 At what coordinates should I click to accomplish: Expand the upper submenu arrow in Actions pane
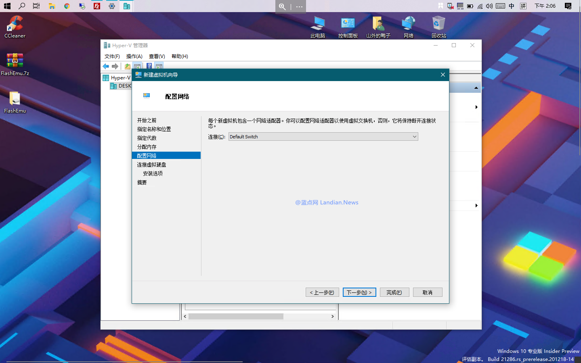click(x=476, y=107)
